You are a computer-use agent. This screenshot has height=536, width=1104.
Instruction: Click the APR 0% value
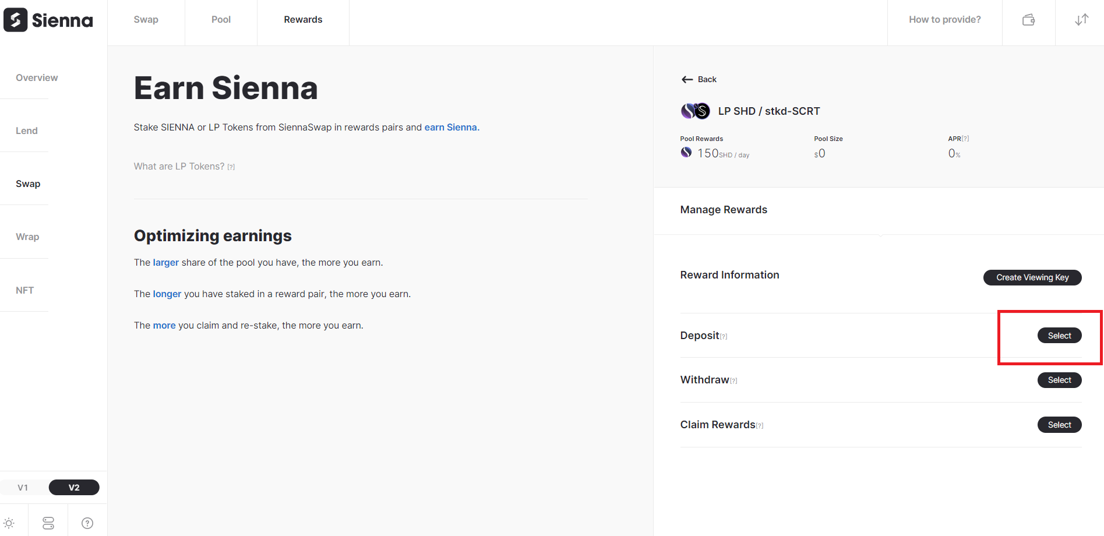[954, 154]
